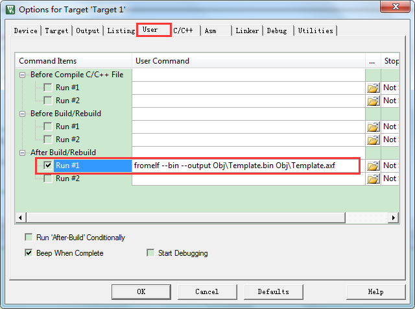Edit the fromelf user command field
415x309 pixels.
click(248, 166)
